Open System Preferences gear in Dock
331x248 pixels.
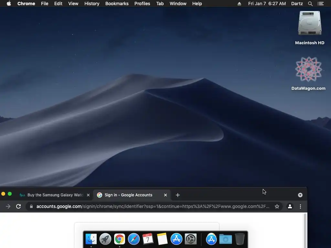pyautogui.click(x=191, y=239)
